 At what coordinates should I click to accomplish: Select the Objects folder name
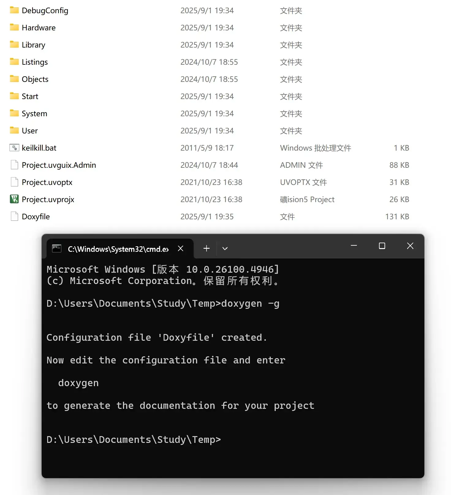(35, 79)
